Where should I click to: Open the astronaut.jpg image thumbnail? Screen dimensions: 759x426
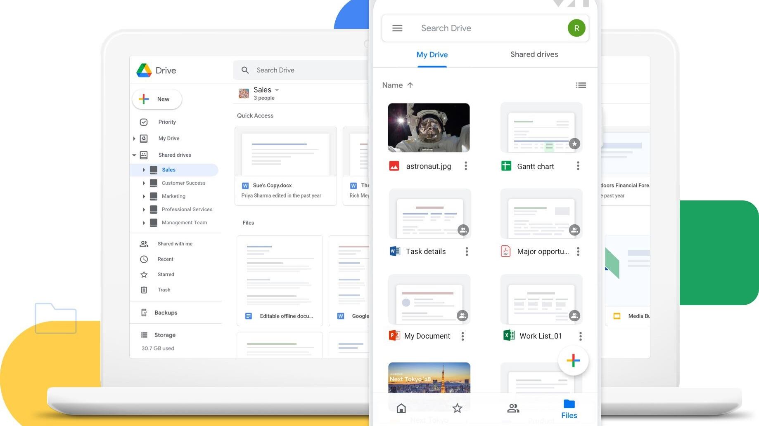coord(429,127)
